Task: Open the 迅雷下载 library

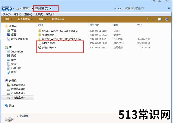Action: point(16,68)
